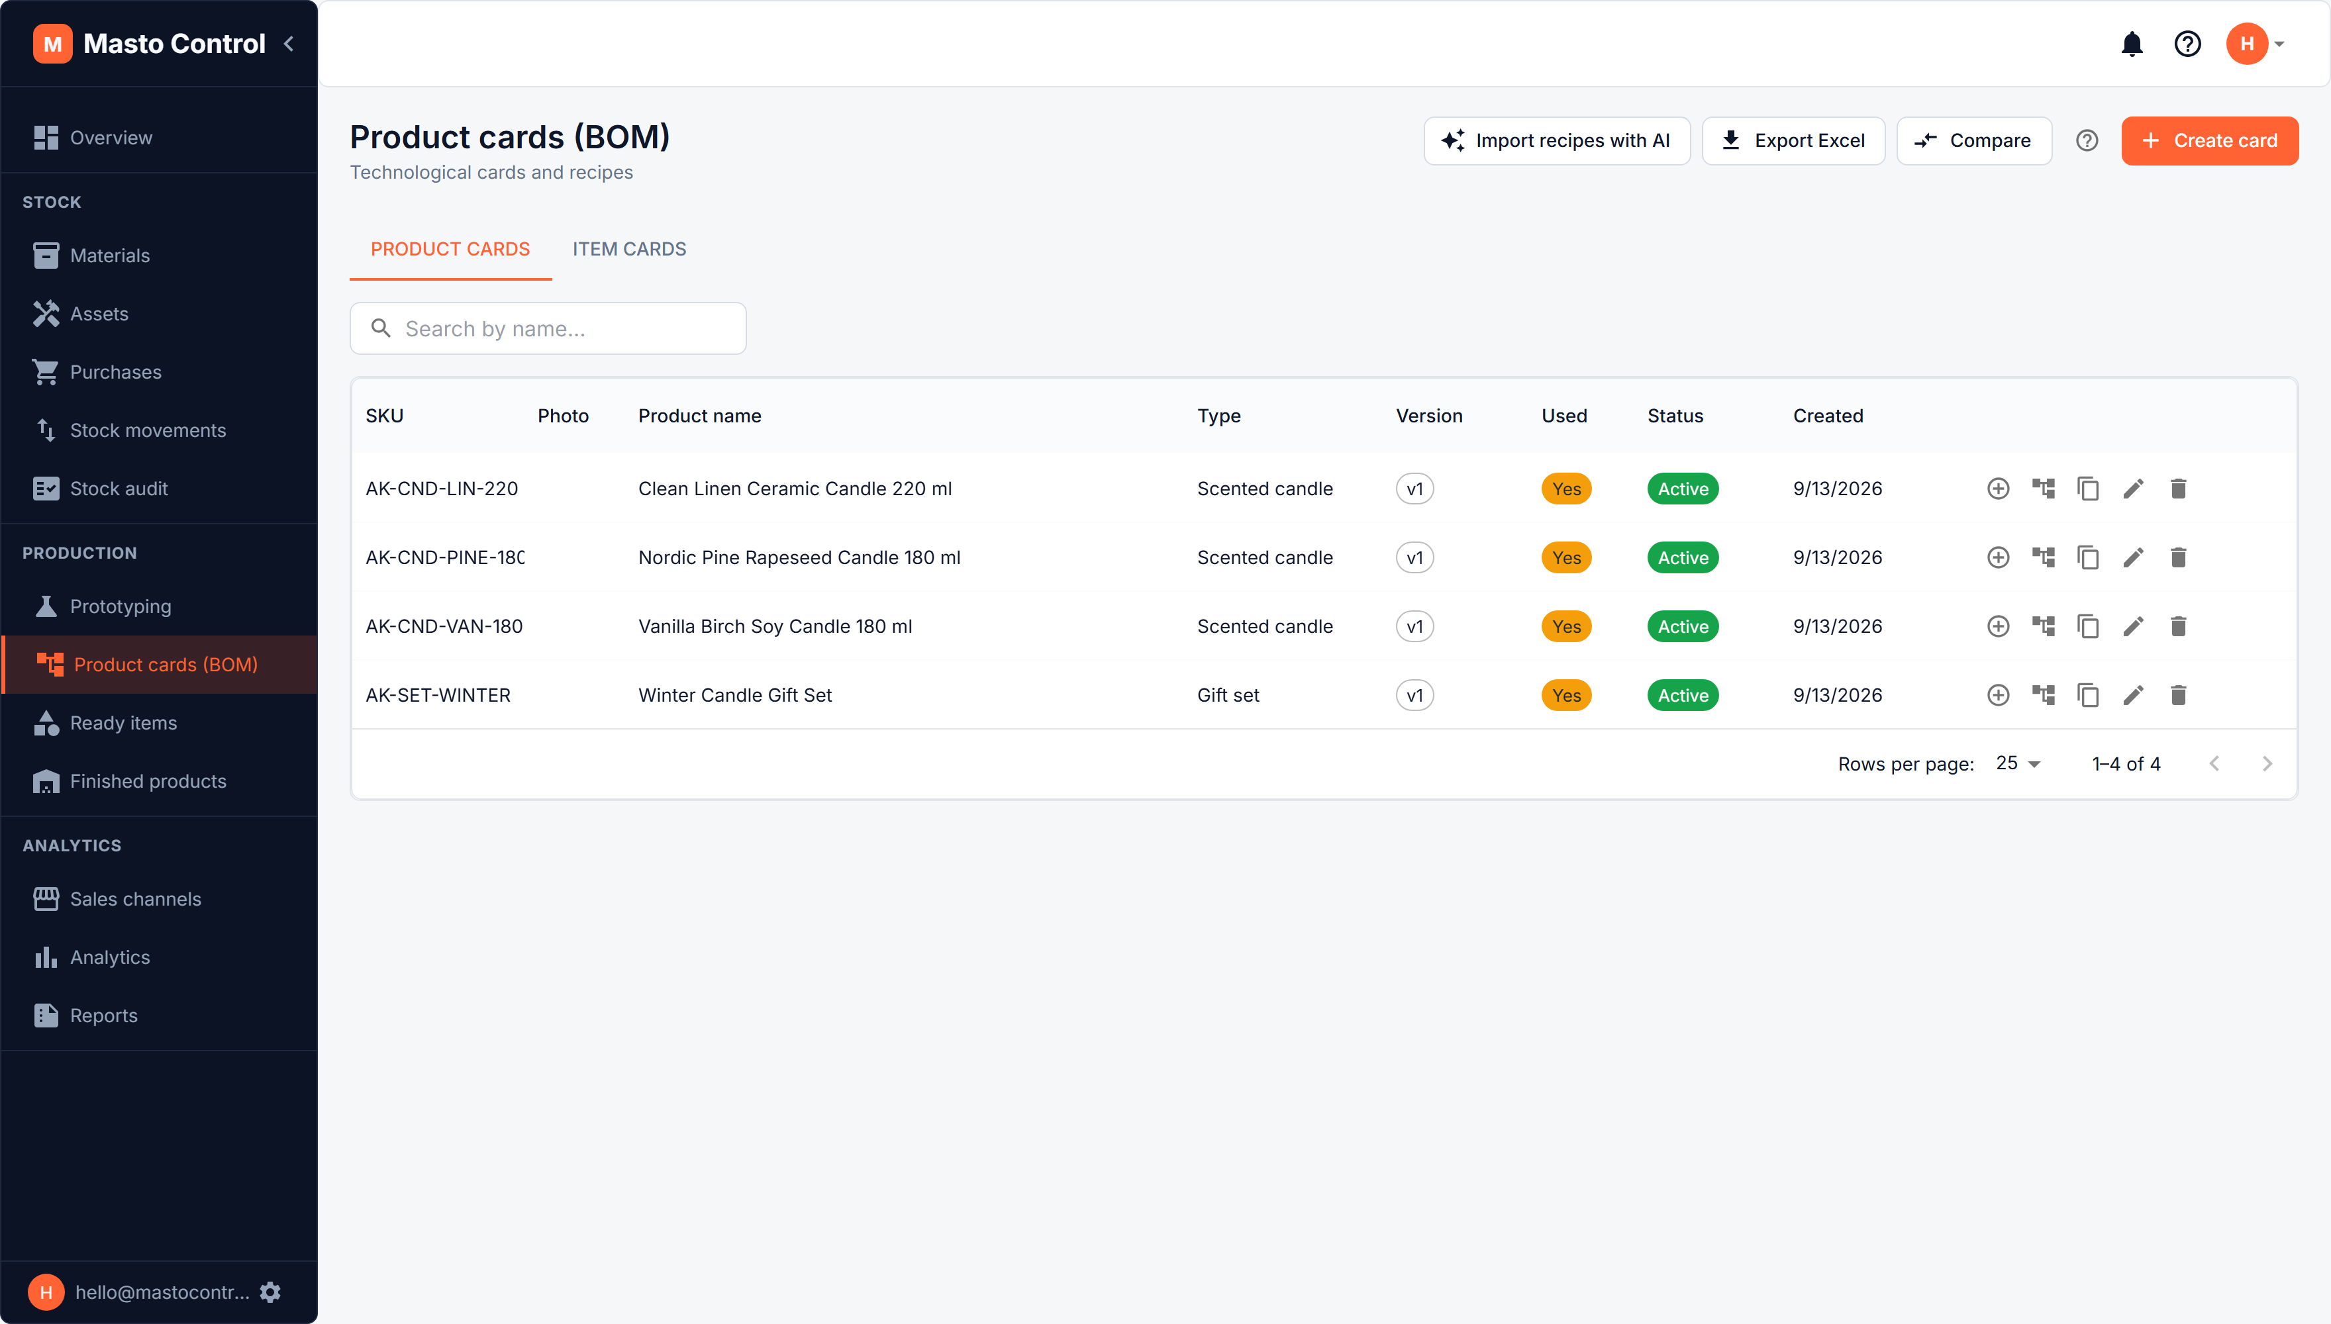Open account settings gear icon
This screenshot has height=1324, width=2331.
click(x=270, y=1292)
